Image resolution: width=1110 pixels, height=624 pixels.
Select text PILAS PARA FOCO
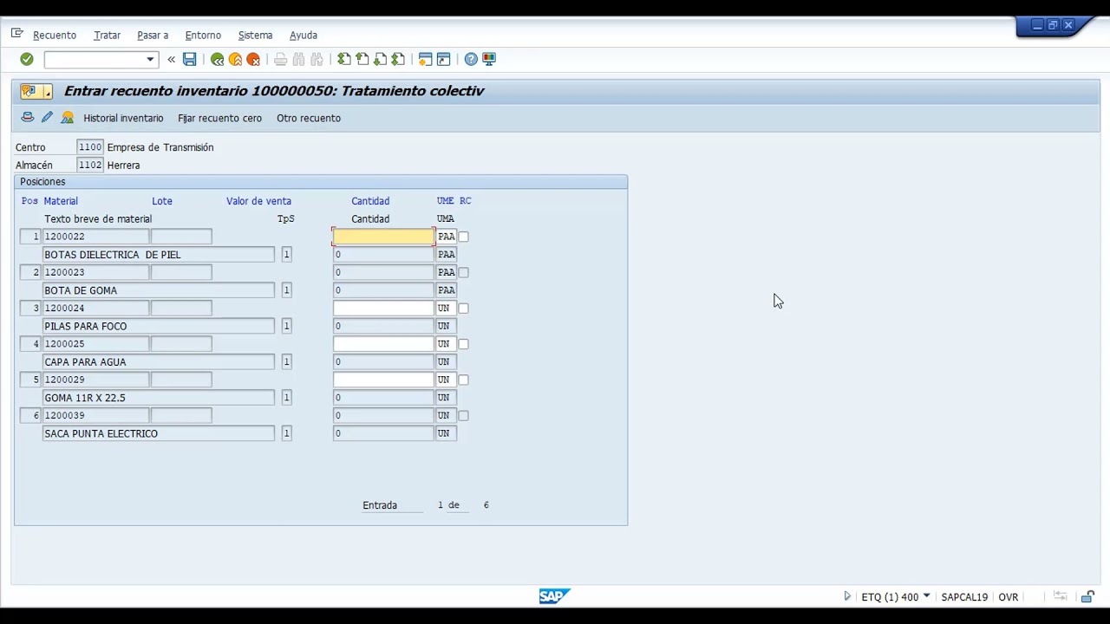86,326
